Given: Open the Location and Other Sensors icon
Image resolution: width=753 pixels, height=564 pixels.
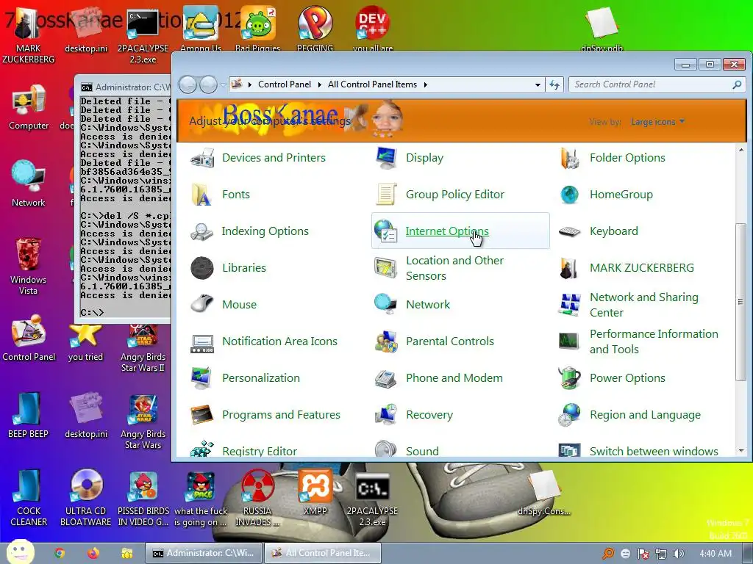Looking at the screenshot, I should point(386,268).
